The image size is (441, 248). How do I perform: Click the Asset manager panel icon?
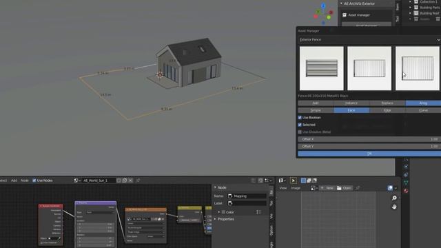pos(345,15)
